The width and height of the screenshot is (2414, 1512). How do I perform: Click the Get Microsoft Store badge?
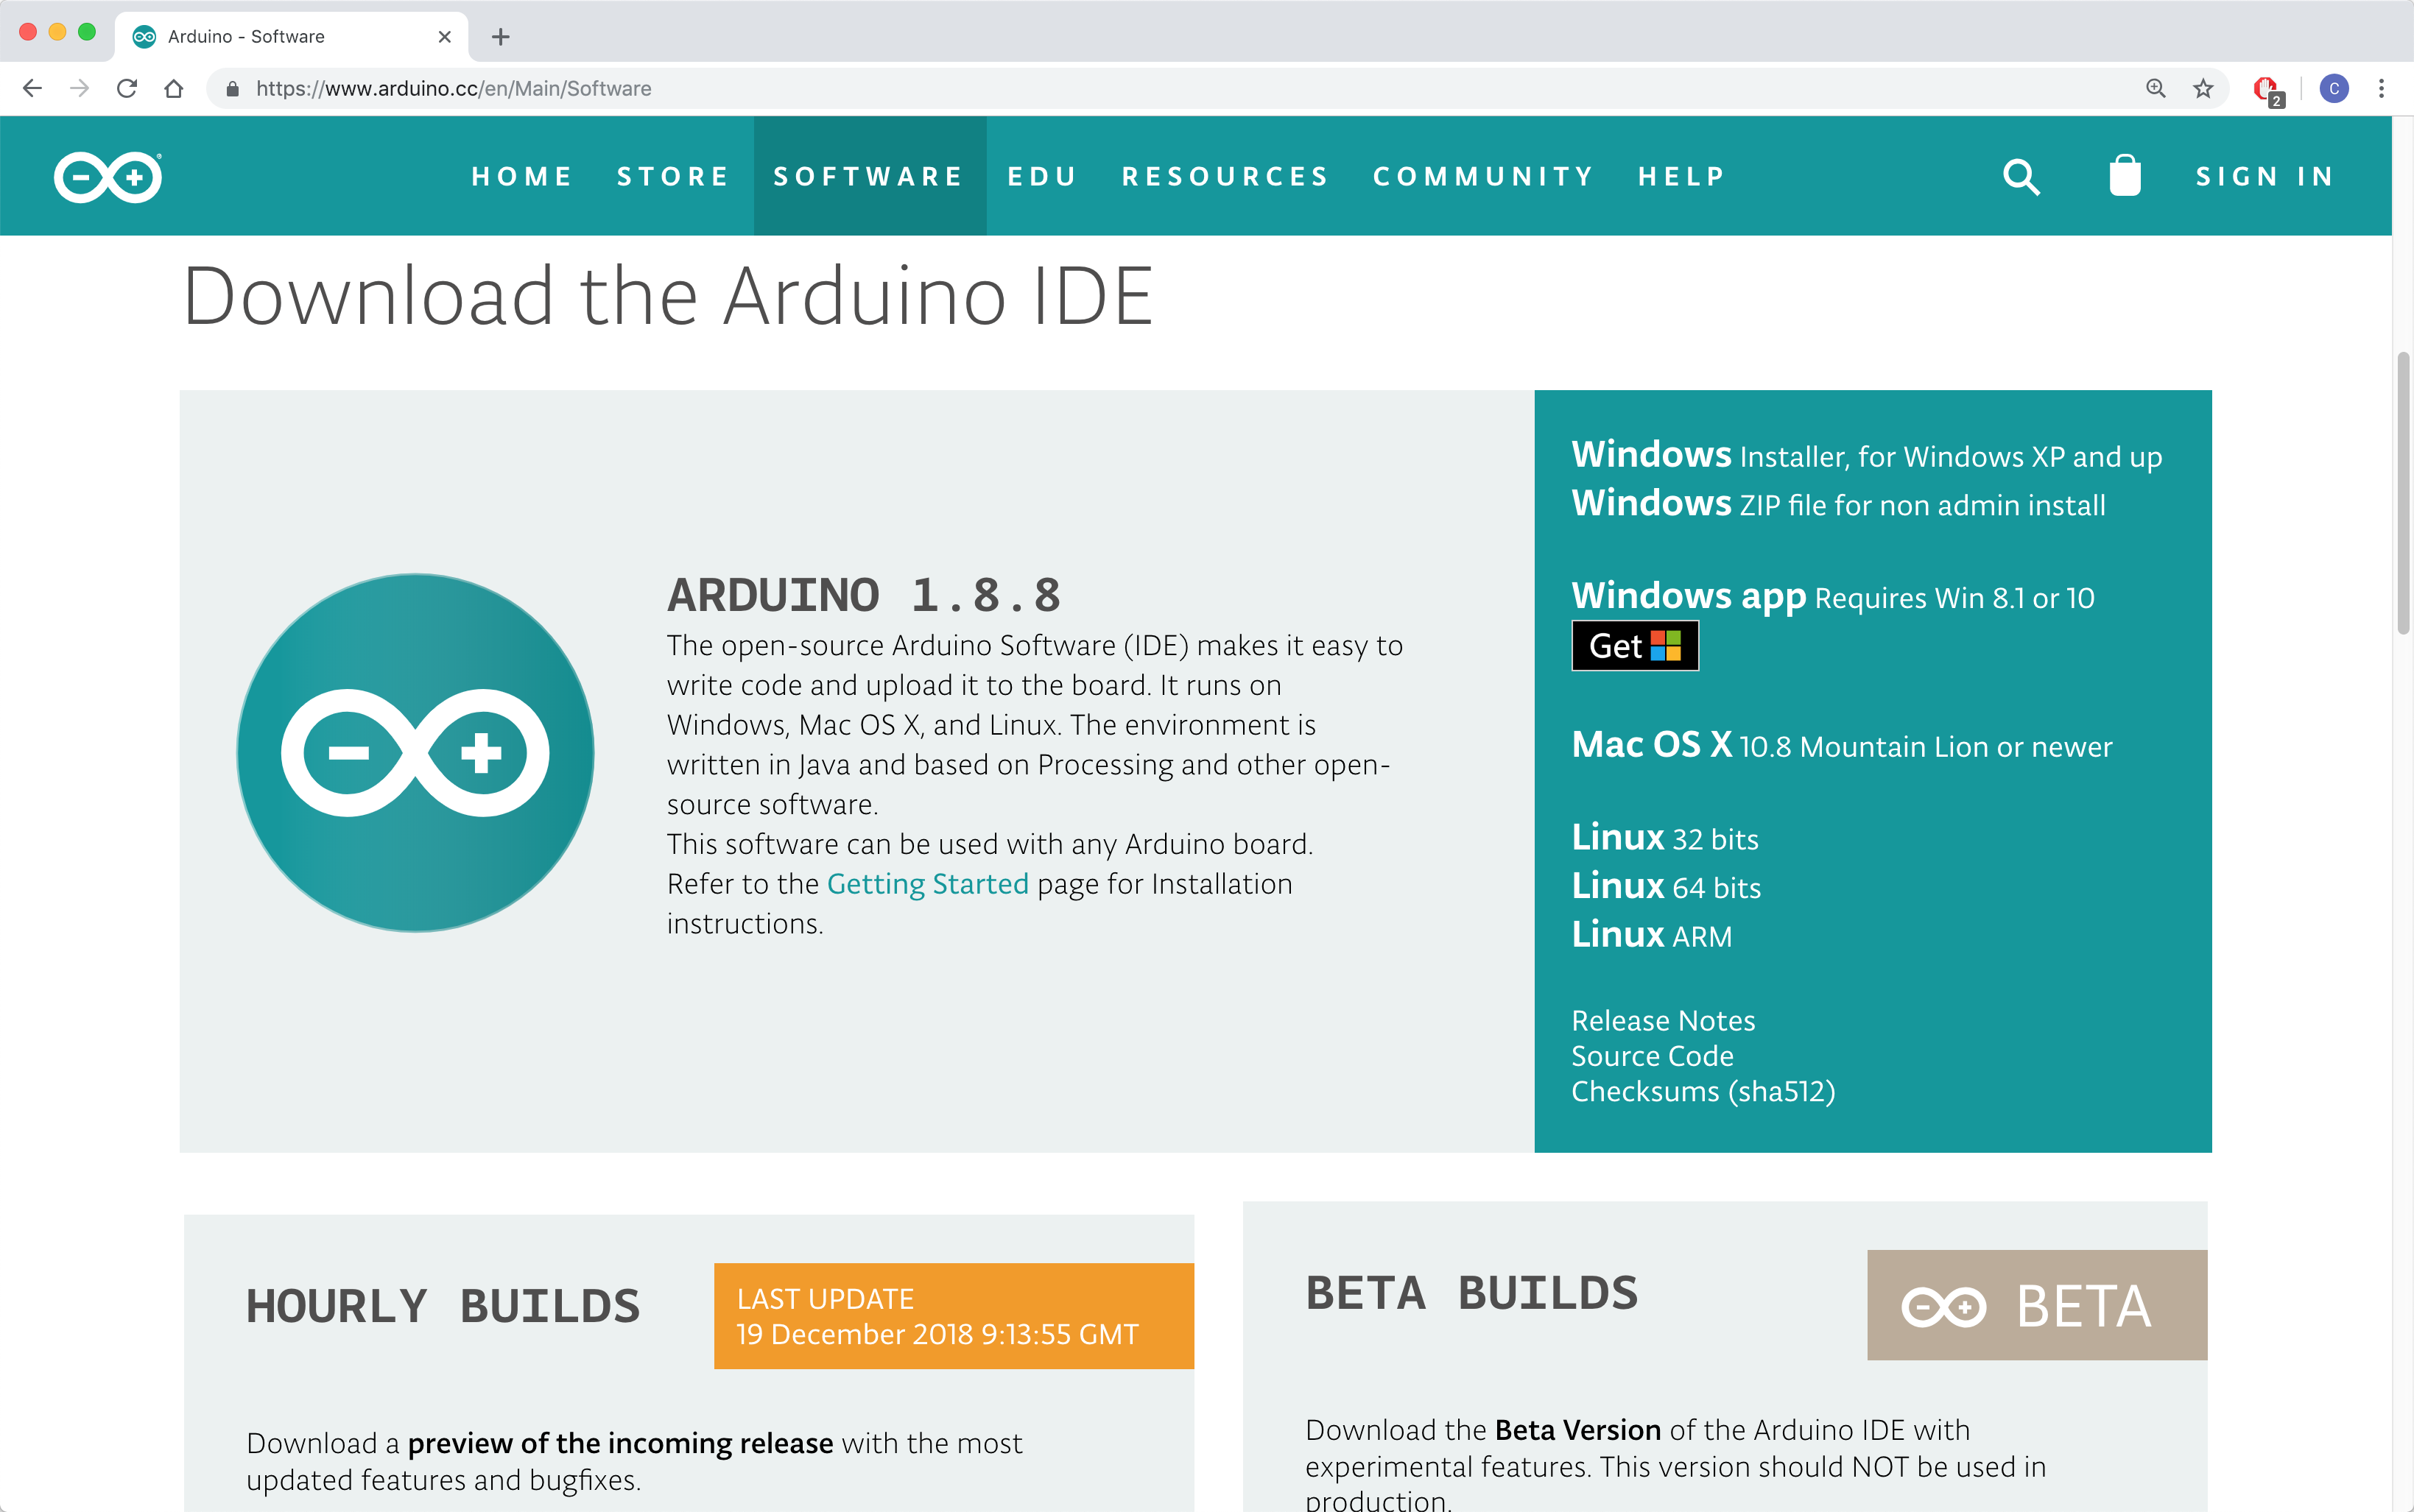click(1635, 646)
